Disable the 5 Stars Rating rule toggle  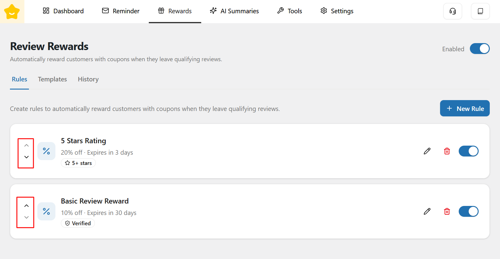click(x=468, y=151)
